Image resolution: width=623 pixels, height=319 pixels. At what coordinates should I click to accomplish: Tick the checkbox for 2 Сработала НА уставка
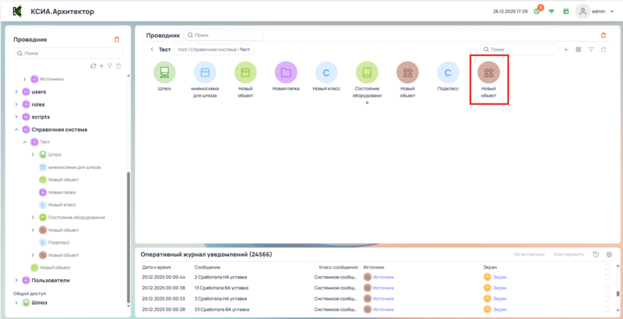pos(607,277)
